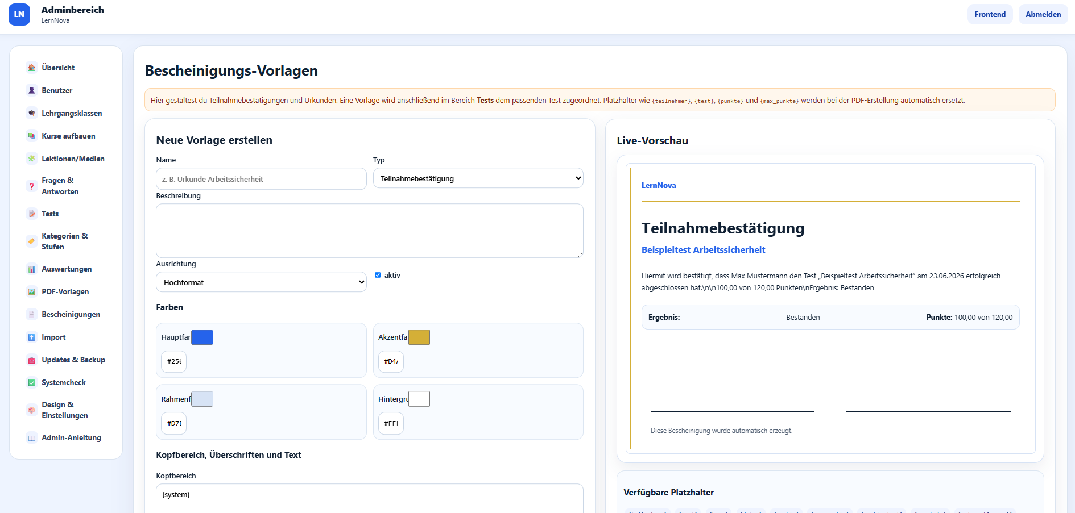Click the Abmelden button
Image resolution: width=1075 pixels, height=513 pixels.
coord(1043,14)
